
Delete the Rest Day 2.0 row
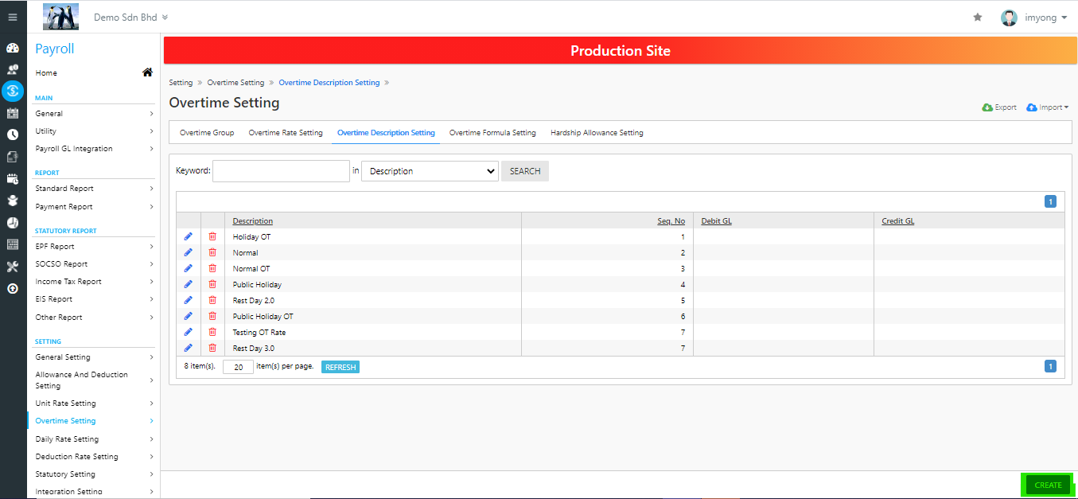coord(212,300)
